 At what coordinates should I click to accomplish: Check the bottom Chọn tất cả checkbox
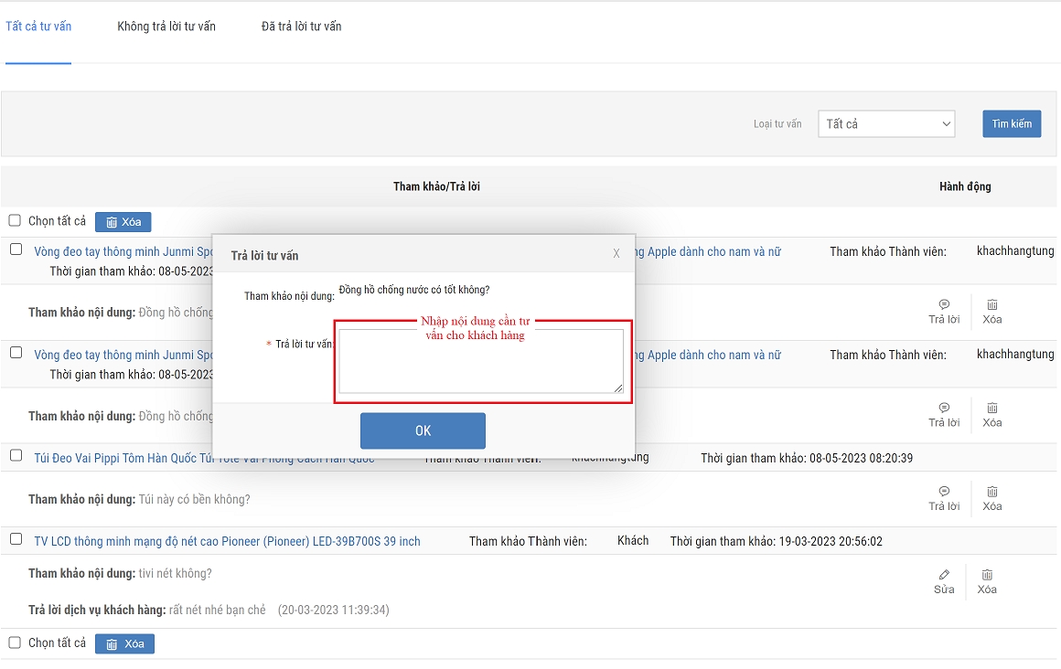[15, 642]
